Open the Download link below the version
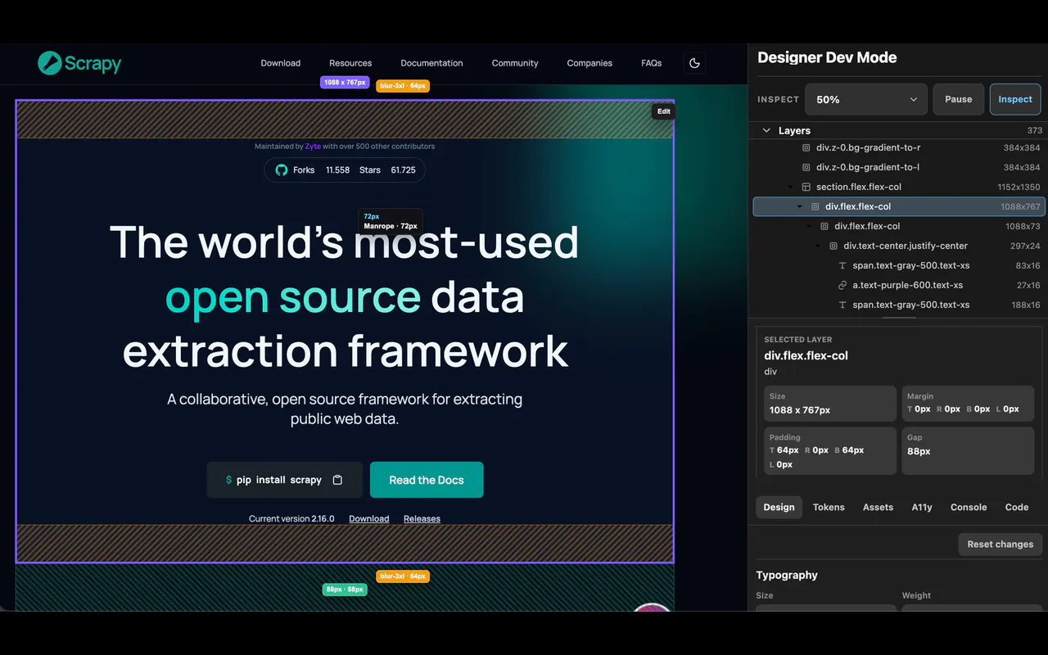 369,519
